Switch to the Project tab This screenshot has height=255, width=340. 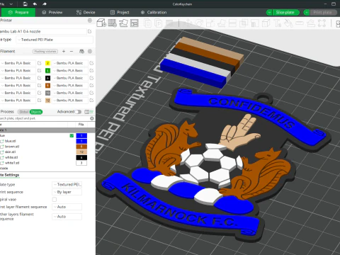click(120, 12)
